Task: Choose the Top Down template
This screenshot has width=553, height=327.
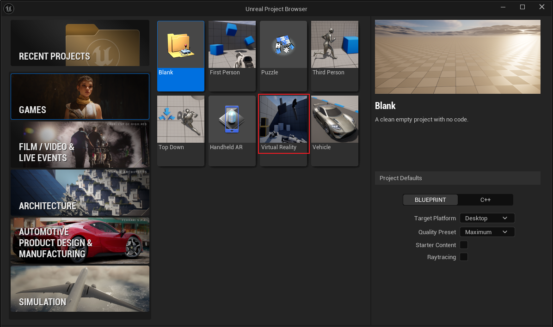Action: 181,131
